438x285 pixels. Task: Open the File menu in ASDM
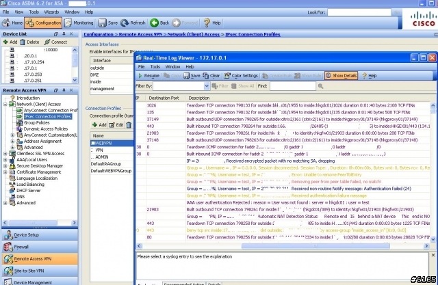point(5,12)
